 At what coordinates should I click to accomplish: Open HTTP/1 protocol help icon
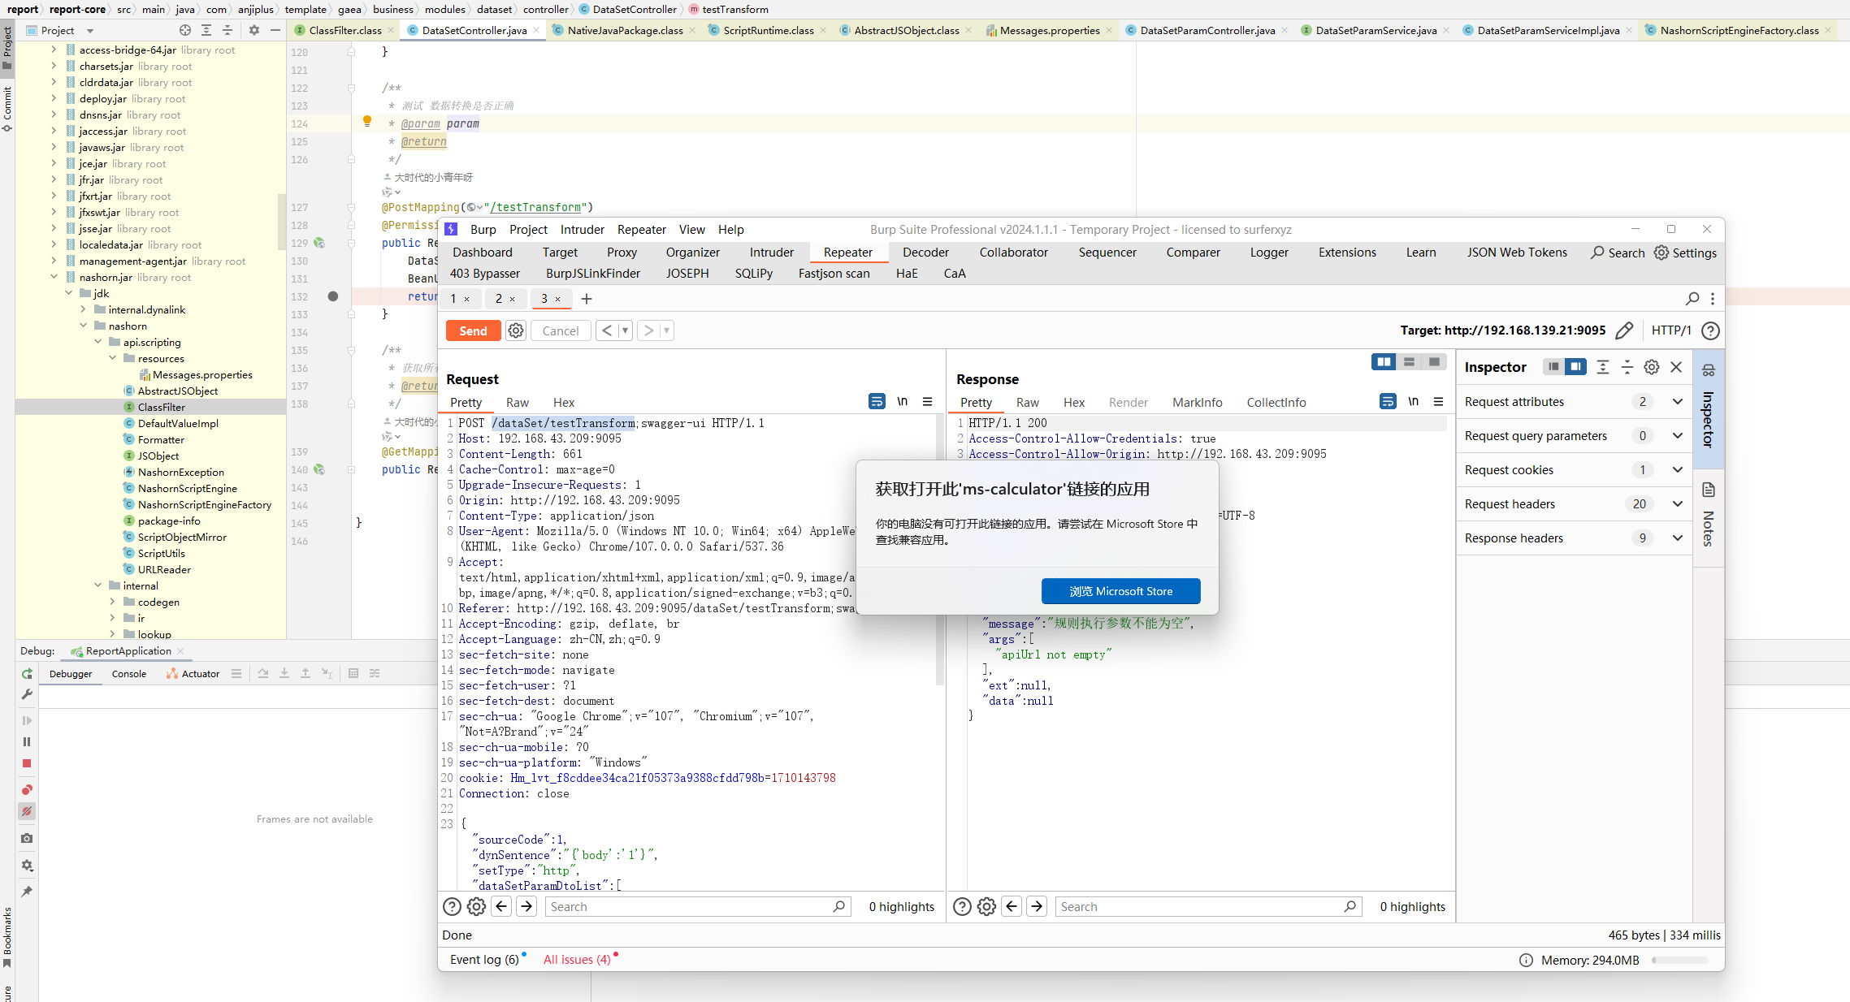tap(1710, 330)
